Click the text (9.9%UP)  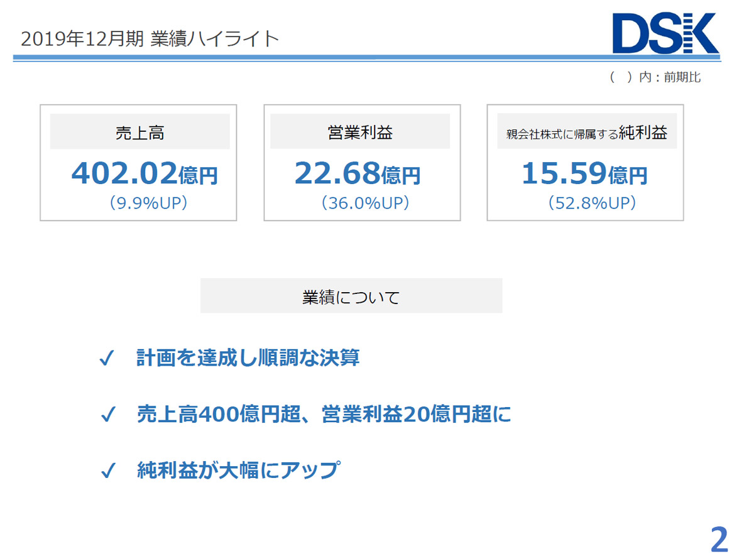(148, 203)
